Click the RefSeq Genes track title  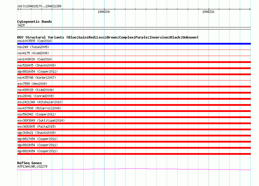(x=29, y=163)
